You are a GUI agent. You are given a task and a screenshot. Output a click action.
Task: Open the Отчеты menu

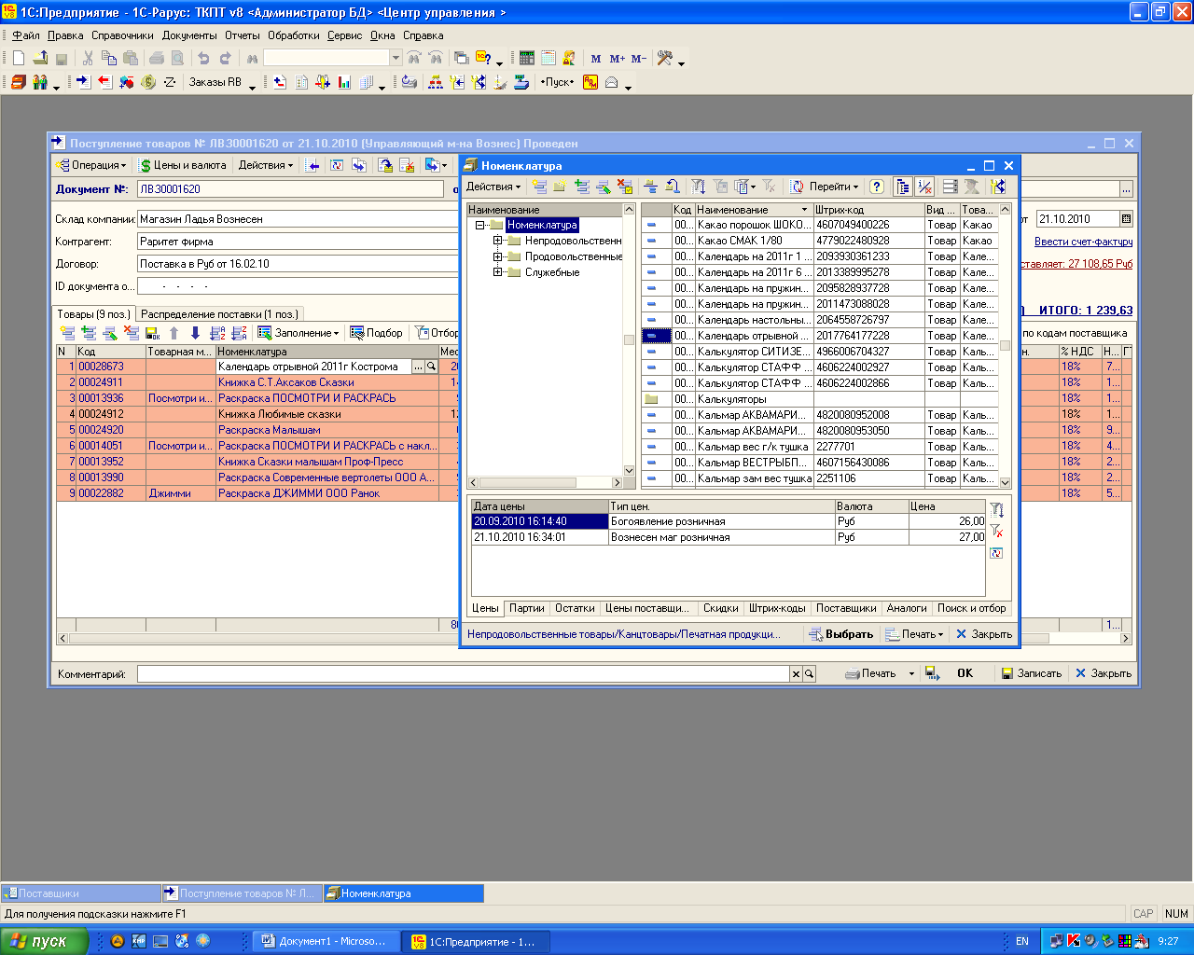(243, 35)
